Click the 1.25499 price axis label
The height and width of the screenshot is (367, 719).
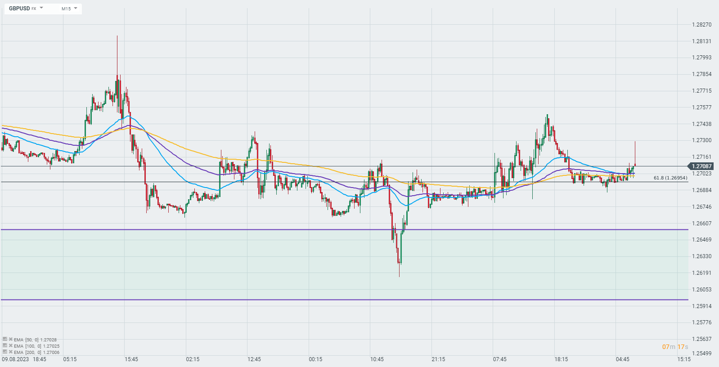coord(702,354)
